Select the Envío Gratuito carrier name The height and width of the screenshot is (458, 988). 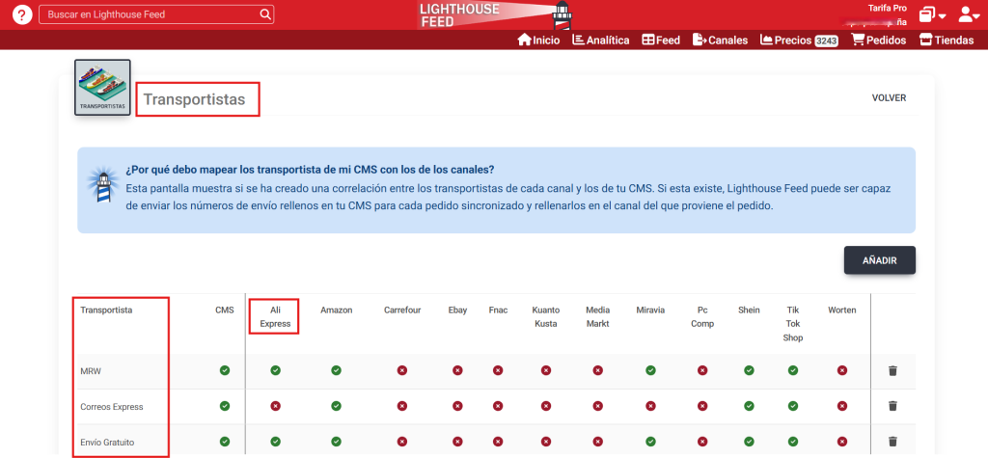click(107, 442)
